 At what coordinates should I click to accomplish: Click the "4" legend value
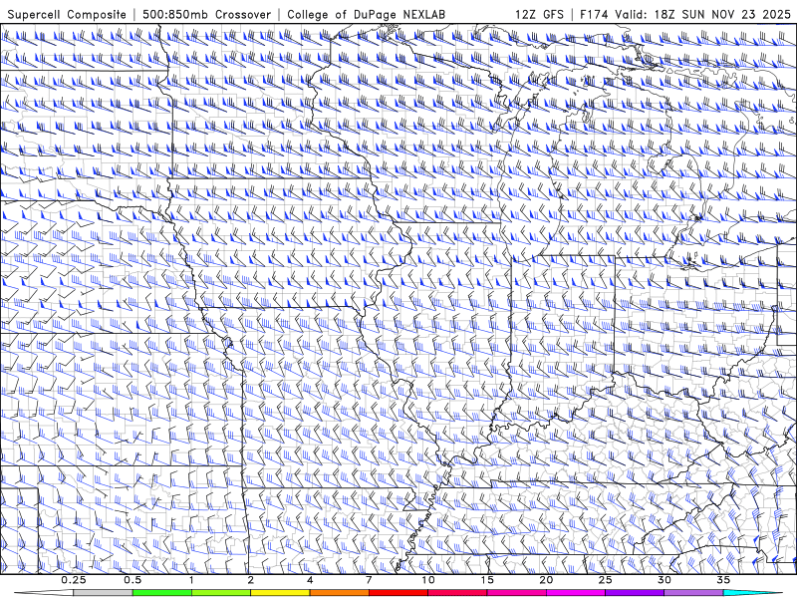(x=310, y=580)
